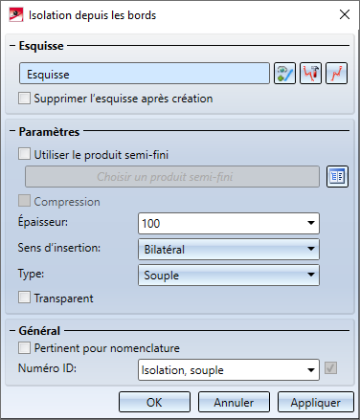Click the grayed checkmark beside Numéro ID
The image size is (360, 420).
pyautogui.click(x=330, y=368)
